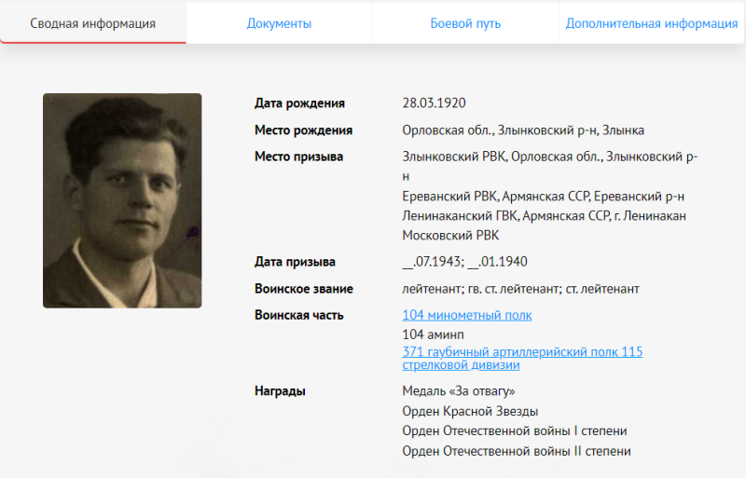
Task: Click the ranks text лейтенант; гв. ст. лейтенант
Action: (520, 289)
